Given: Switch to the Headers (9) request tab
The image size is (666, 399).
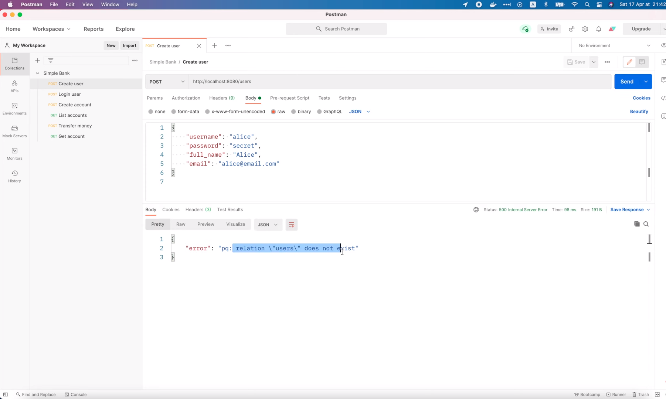Looking at the screenshot, I should [222, 98].
